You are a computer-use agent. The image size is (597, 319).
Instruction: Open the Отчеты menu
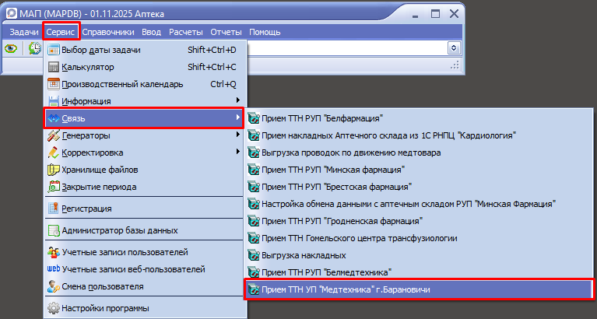227,32
